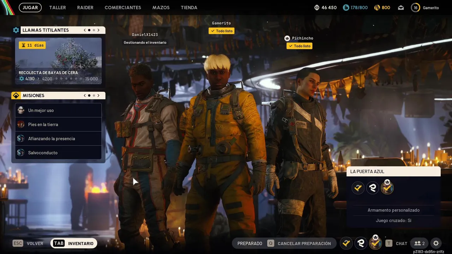Image resolution: width=452 pixels, height=254 pixels.
Task: Click the 4190 event progress indicator
Action: [x=27, y=79]
